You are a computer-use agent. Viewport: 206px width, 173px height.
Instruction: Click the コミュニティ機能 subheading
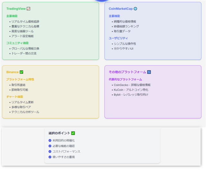click(17, 43)
